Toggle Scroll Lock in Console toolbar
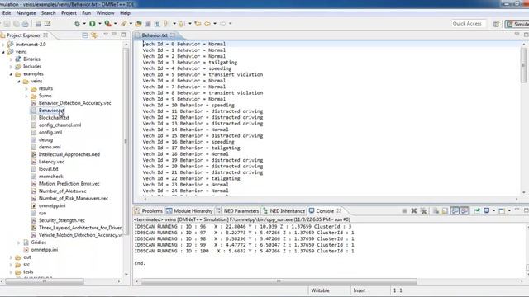The height and width of the screenshot is (297, 529). click(x=445, y=211)
